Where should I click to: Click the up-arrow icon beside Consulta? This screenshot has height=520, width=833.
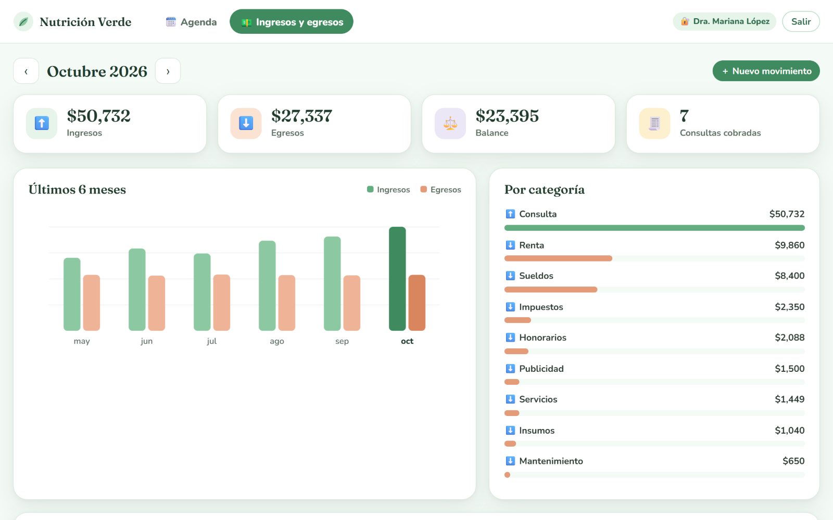coord(510,214)
